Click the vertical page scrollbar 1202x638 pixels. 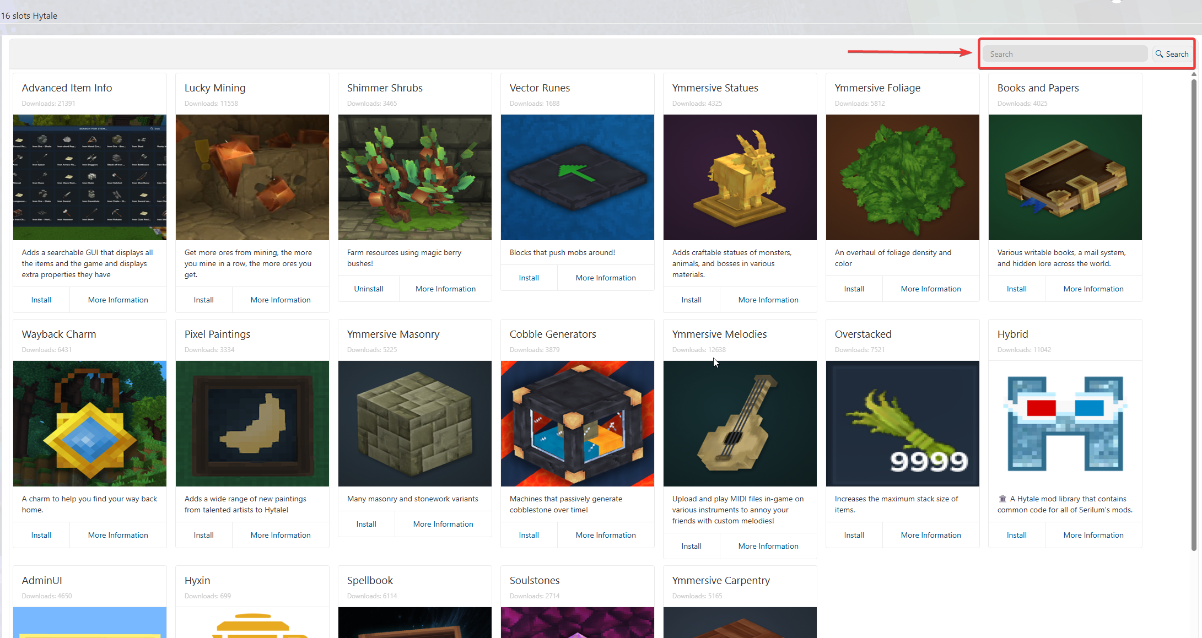(1194, 314)
